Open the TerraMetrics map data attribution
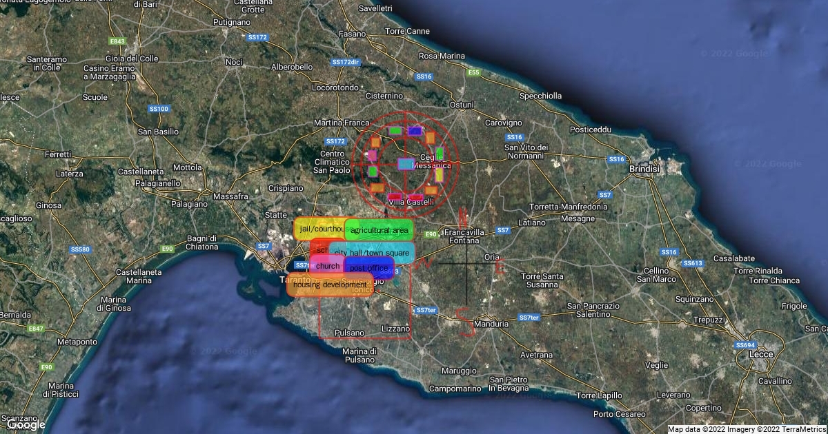The image size is (828, 434). pyautogui.click(x=747, y=429)
